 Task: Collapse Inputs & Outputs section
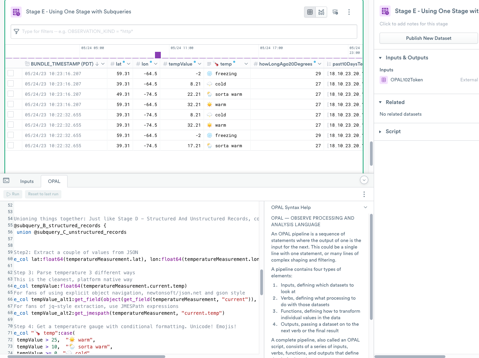click(380, 58)
